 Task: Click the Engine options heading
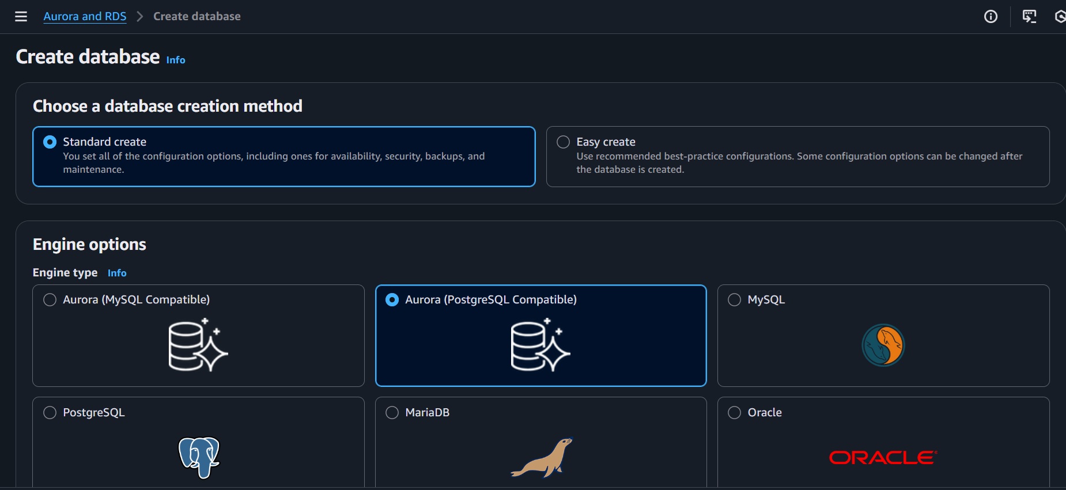tap(89, 244)
